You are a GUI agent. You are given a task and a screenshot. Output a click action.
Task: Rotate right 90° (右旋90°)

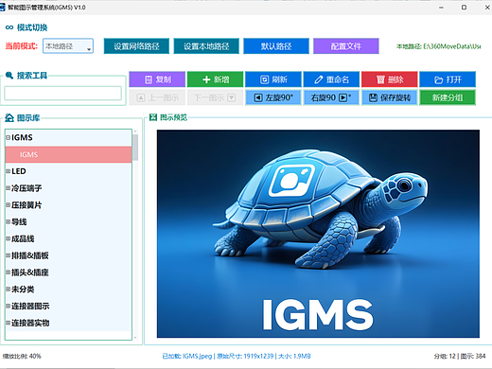[x=331, y=97]
